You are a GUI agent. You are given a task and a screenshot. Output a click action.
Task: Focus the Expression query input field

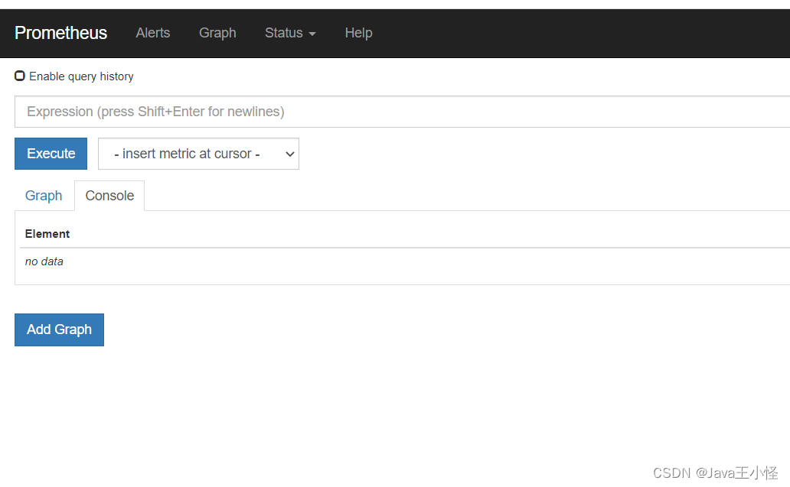click(x=306, y=112)
